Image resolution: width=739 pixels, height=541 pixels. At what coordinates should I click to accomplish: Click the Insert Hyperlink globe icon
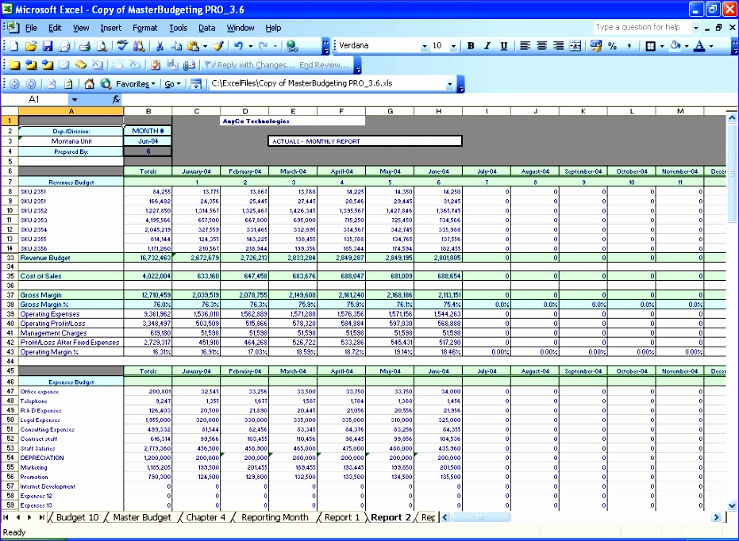[292, 46]
